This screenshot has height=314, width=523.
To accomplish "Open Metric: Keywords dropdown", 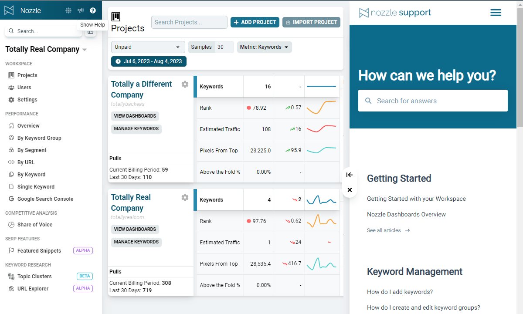I will coord(265,47).
